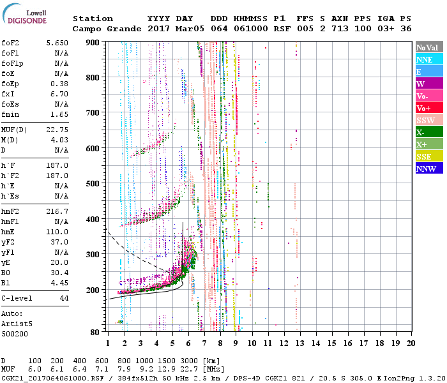
Task: Click the foF2 value 5.650
Action: coord(57,43)
